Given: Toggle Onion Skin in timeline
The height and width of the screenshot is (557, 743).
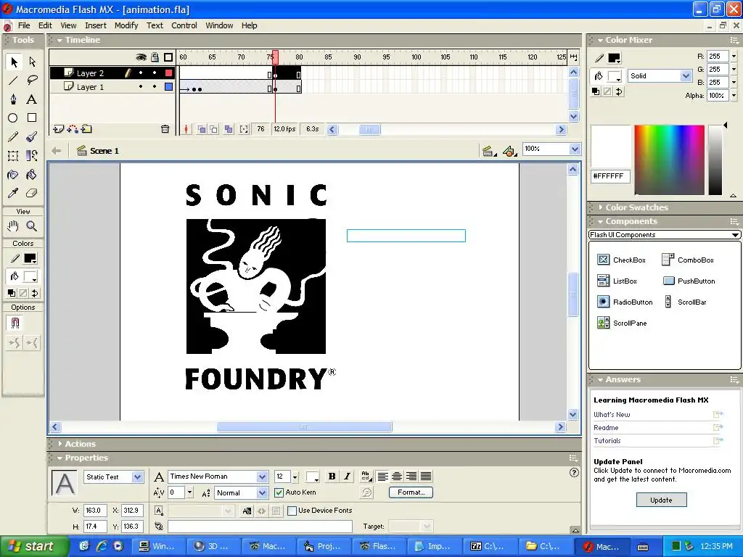Looking at the screenshot, I should [202, 129].
